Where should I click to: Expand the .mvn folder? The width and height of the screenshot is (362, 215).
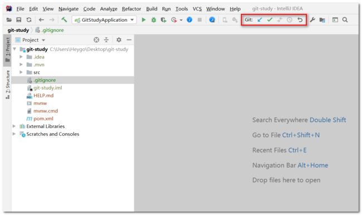(21, 65)
